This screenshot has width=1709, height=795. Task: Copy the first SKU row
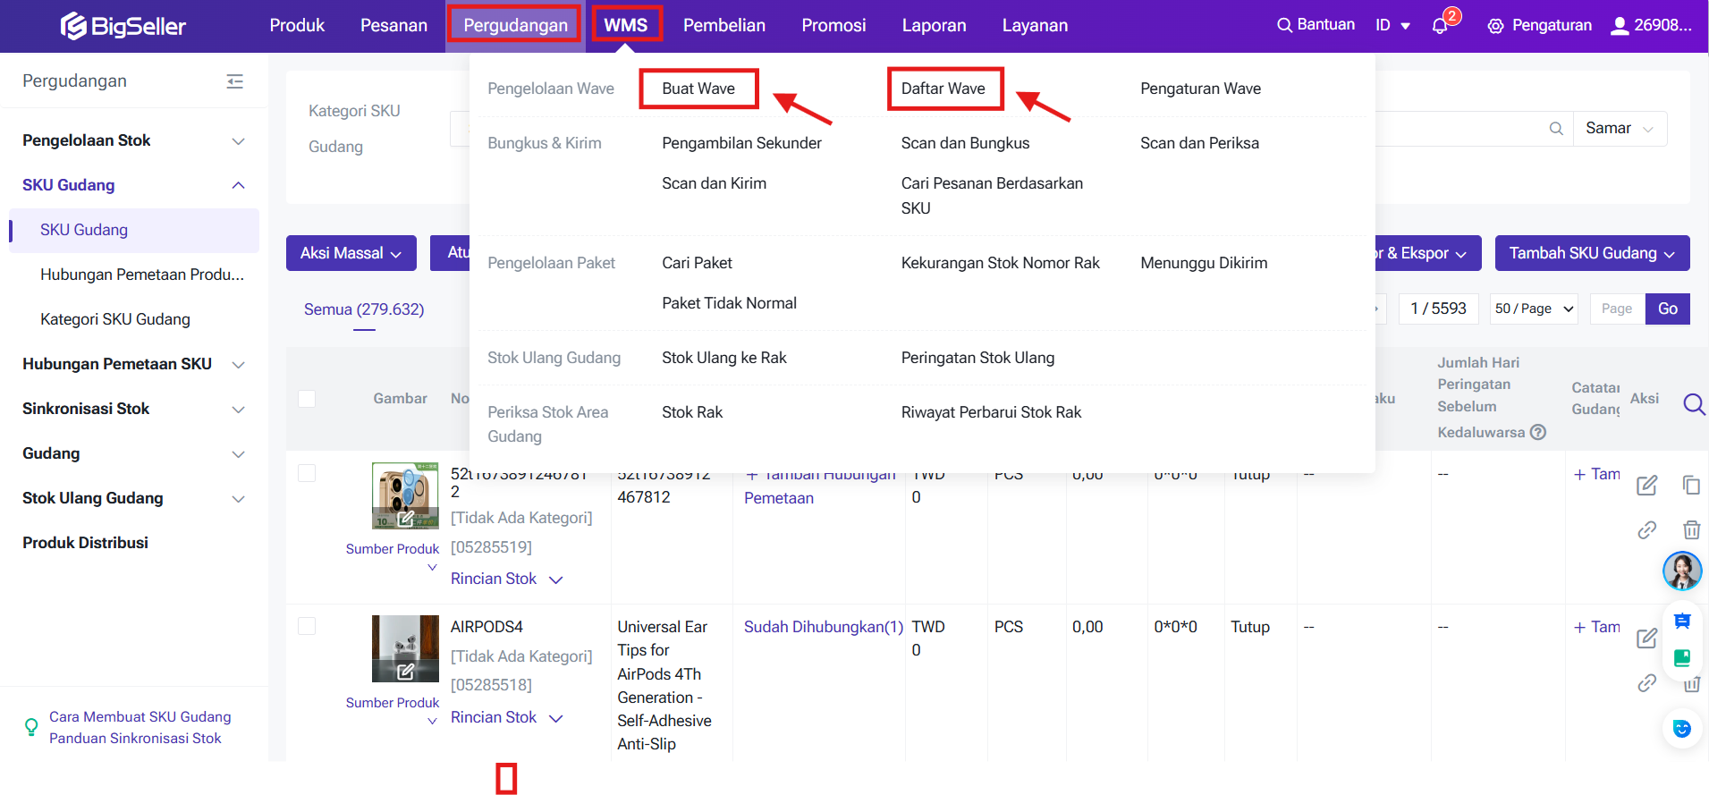click(1691, 485)
